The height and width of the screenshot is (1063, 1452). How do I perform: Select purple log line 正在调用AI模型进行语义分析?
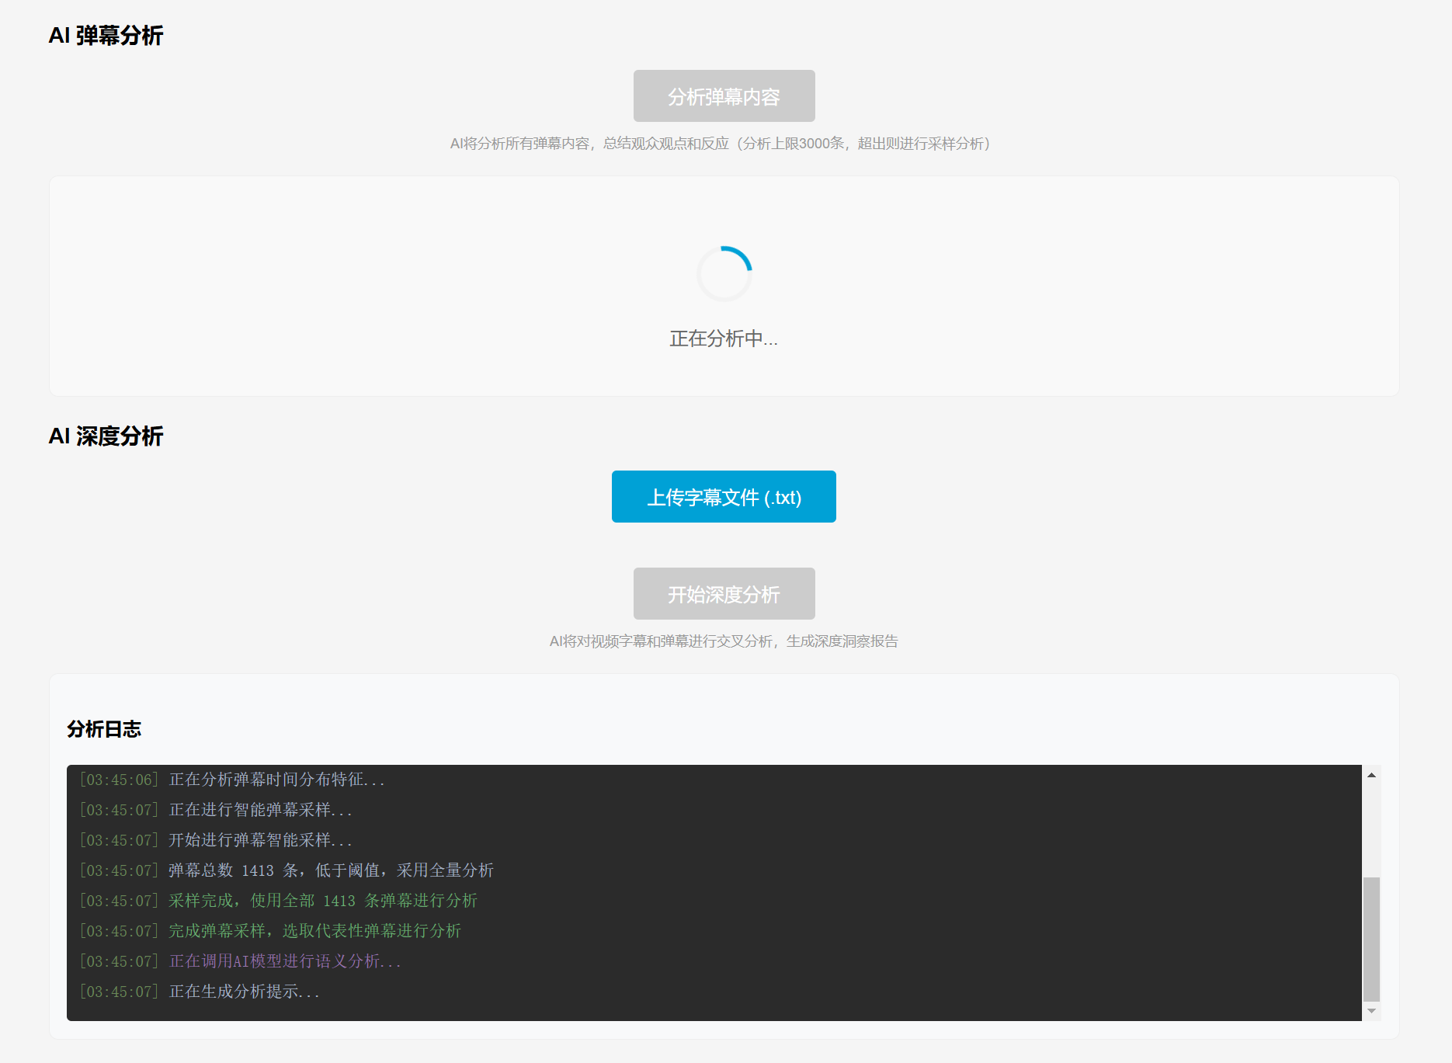285,961
